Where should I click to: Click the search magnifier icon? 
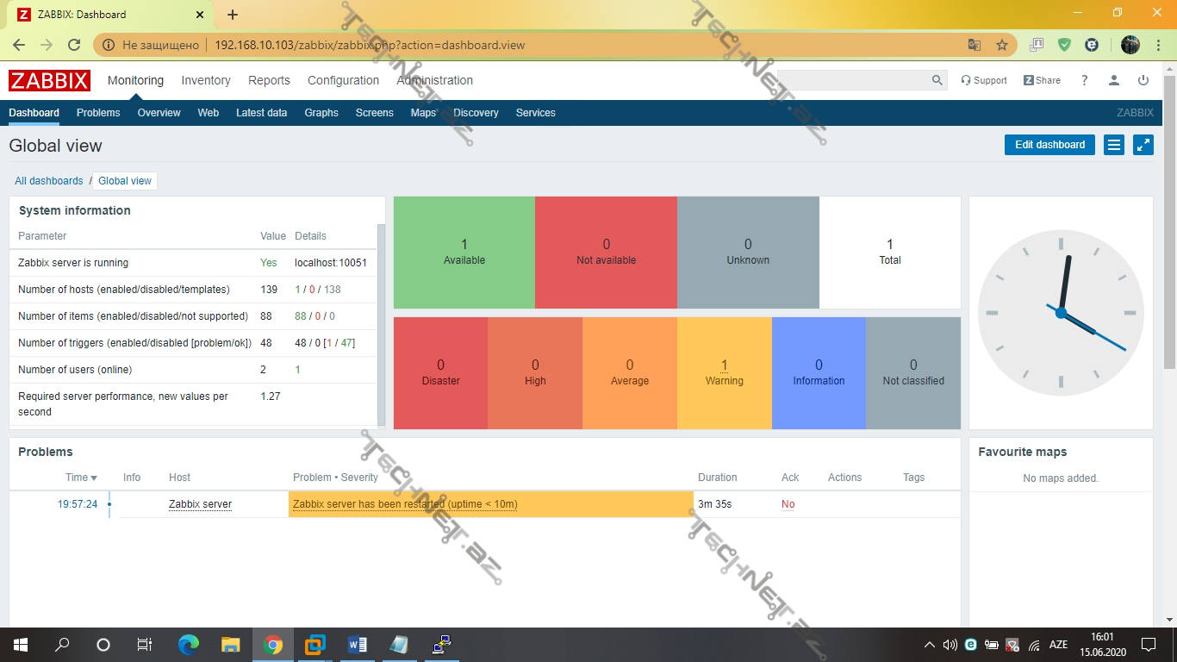pyautogui.click(x=937, y=80)
